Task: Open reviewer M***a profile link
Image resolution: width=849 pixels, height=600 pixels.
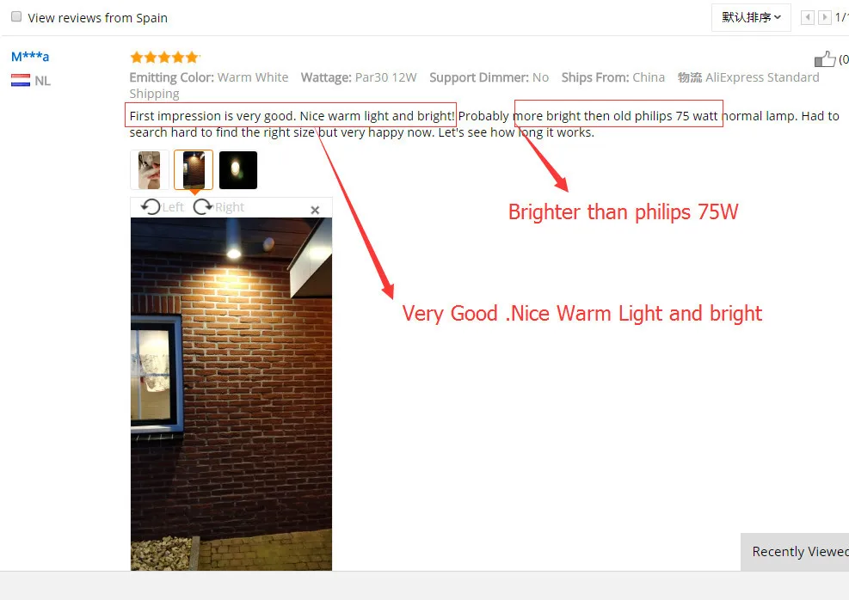Action: (30, 56)
